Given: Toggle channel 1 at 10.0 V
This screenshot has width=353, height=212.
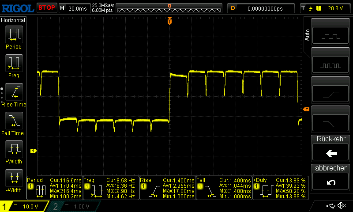Looking at the screenshot, I should pyautogui.click(x=24, y=206).
